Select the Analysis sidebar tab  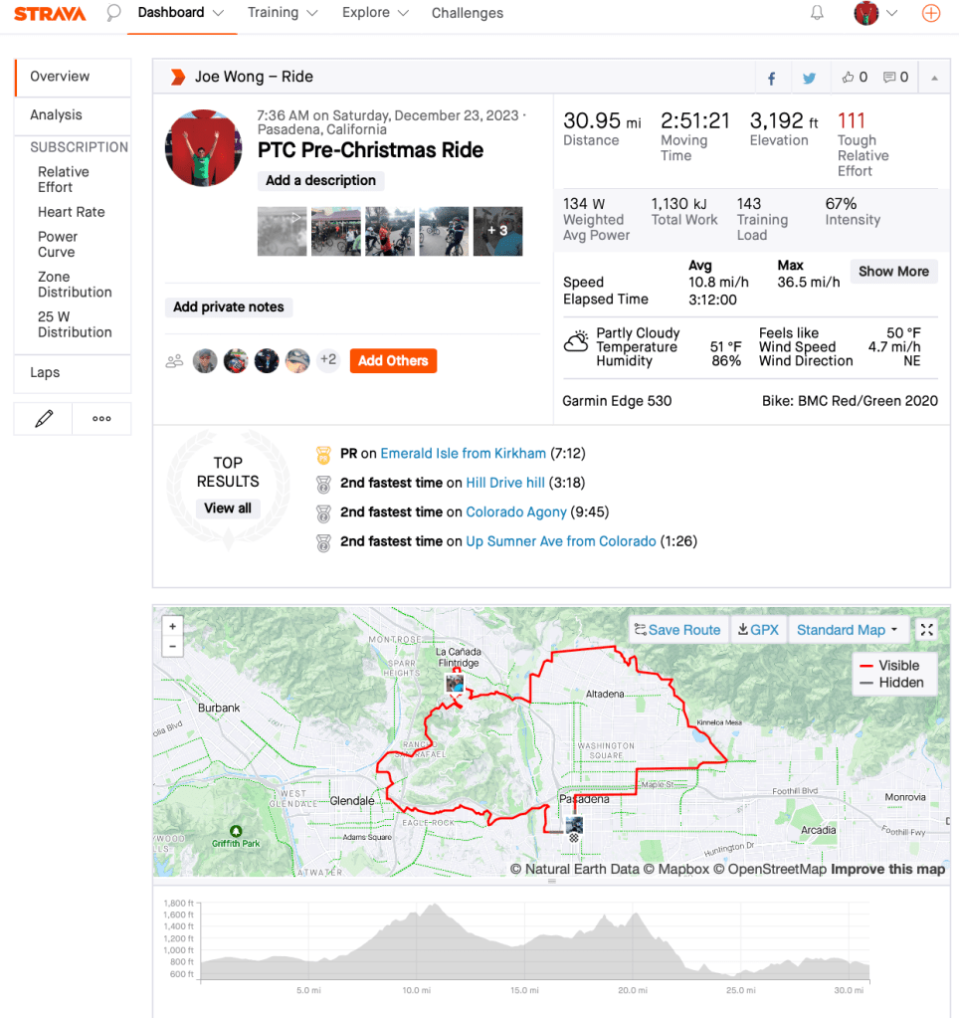coord(56,115)
